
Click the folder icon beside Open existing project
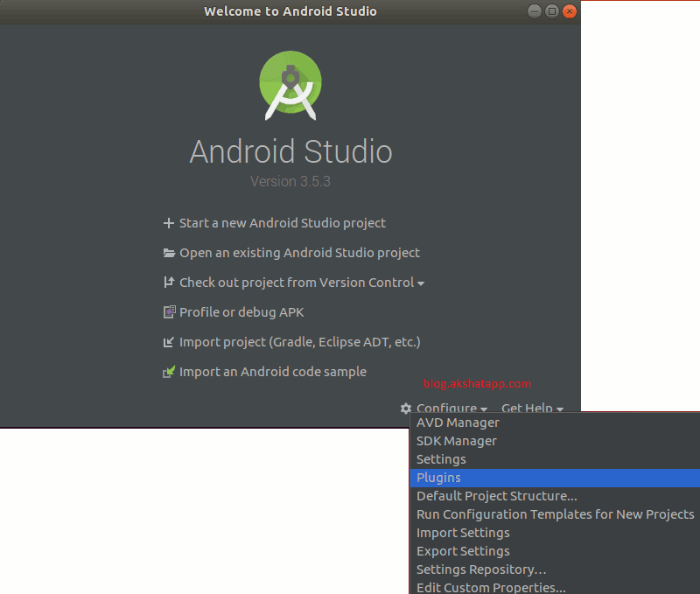tap(168, 252)
